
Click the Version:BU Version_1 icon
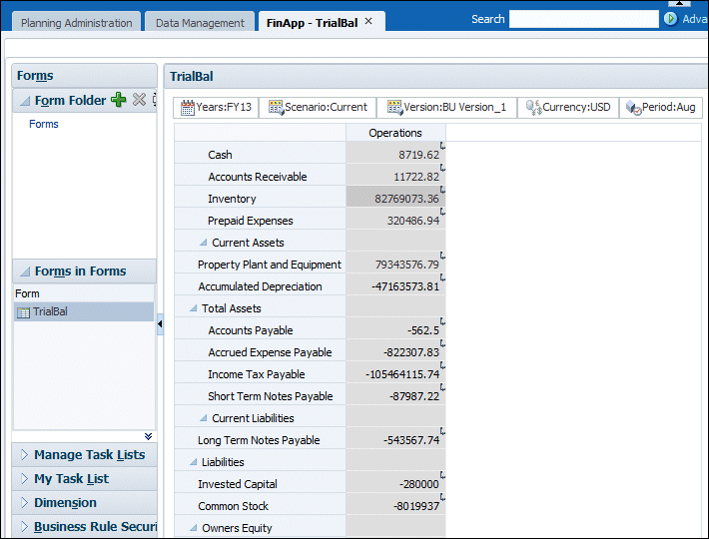pyautogui.click(x=394, y=108)
